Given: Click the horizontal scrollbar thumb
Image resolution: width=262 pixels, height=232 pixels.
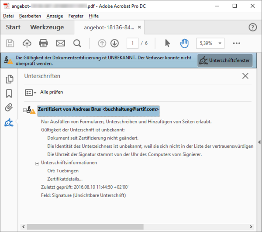Looking at the screenshot, I should [x=85, y=227].
